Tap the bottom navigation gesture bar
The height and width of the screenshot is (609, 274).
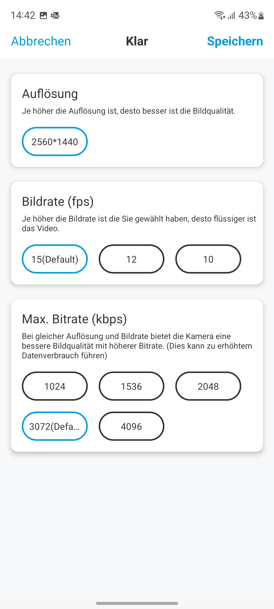tap(137, 603)
